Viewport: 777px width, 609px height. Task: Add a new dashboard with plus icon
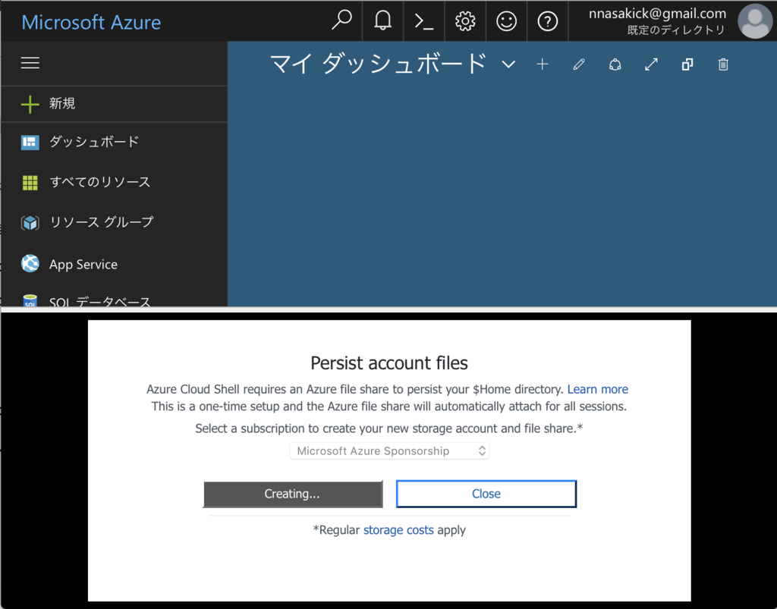point(542,64)
